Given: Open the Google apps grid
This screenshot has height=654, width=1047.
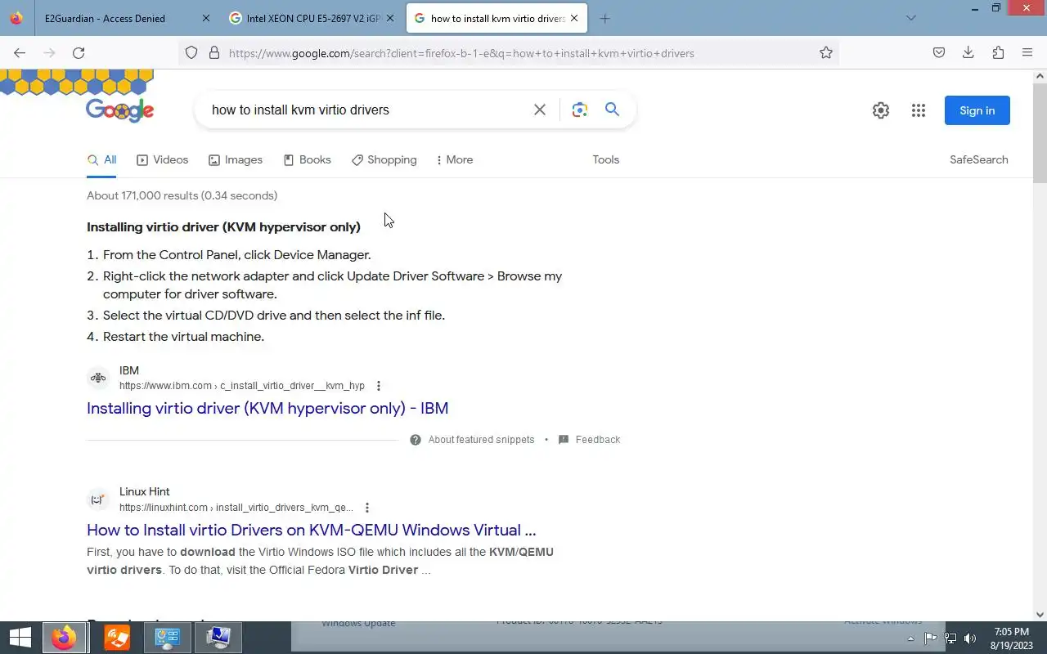Looking at the screenshot, I should point(919,110).
